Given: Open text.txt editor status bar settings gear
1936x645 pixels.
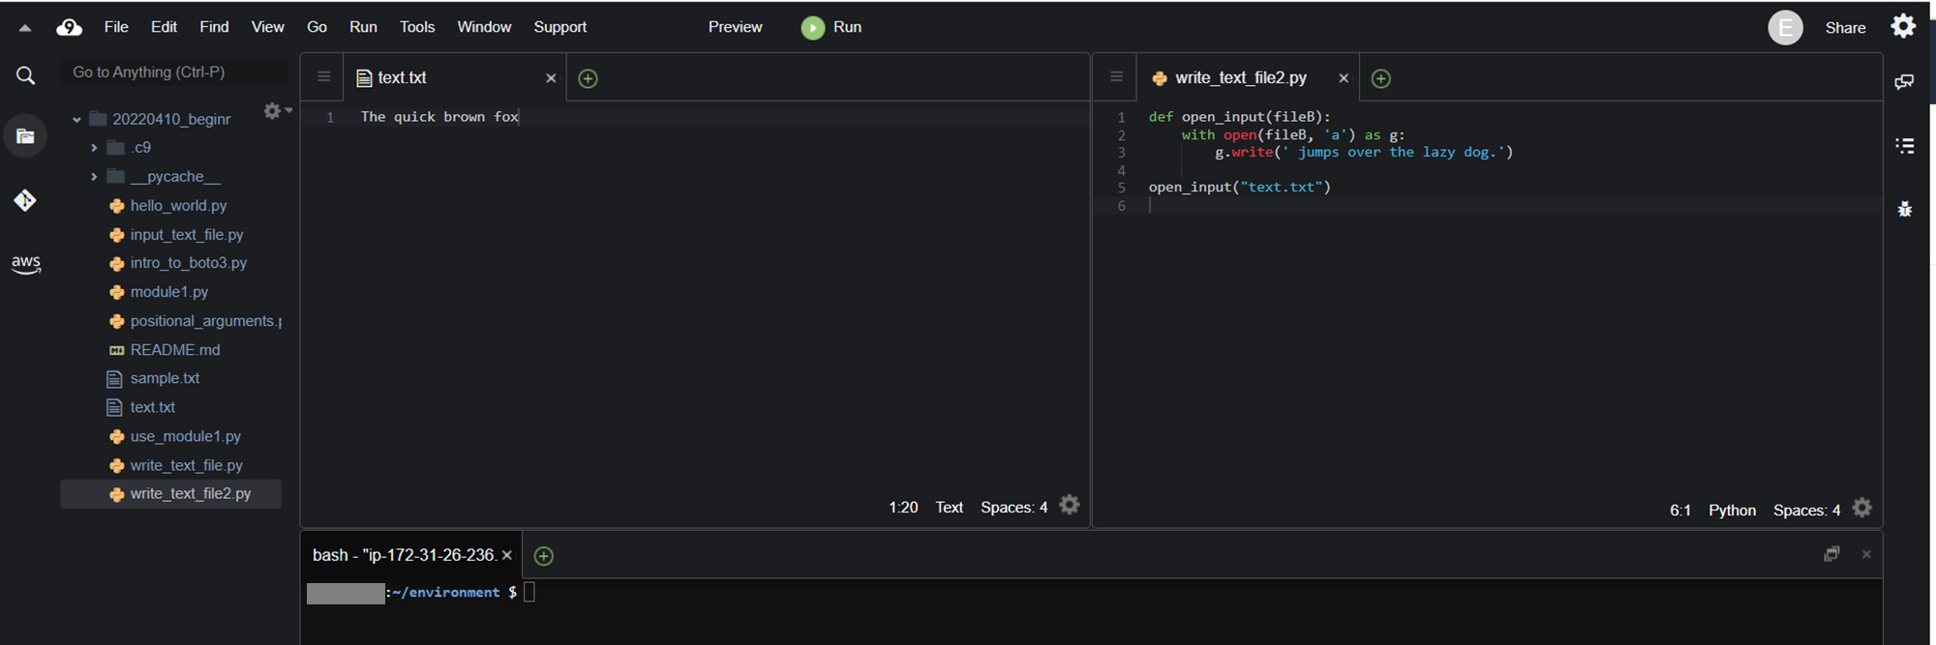Looking at the screenshot, I should pyautogui.click(x=1070, y=505).
